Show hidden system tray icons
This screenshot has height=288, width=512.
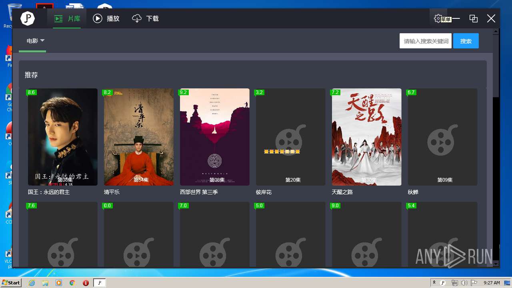point(434,283)
